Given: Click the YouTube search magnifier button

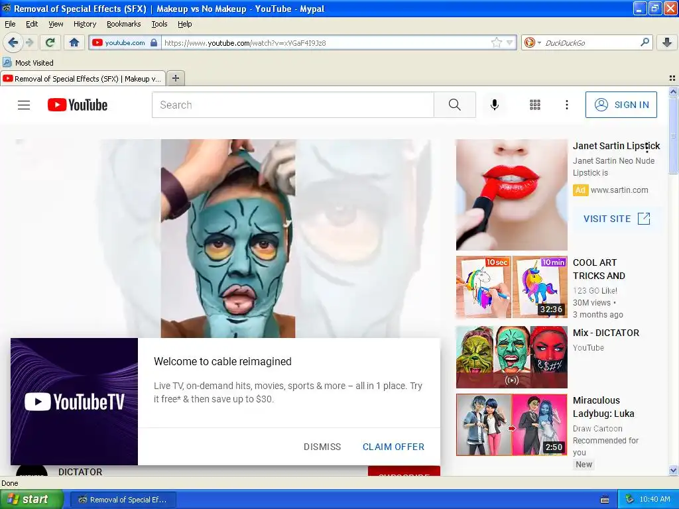Looking at the screenshot, I should coord(455,105).
